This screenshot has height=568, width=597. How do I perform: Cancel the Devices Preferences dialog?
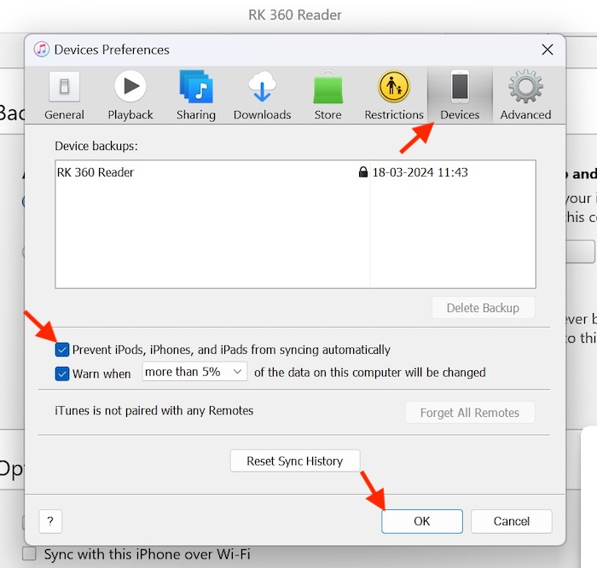coord(512,521)
